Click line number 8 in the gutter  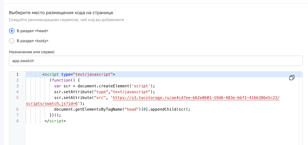pyautogui.click(x=17, y=121)
